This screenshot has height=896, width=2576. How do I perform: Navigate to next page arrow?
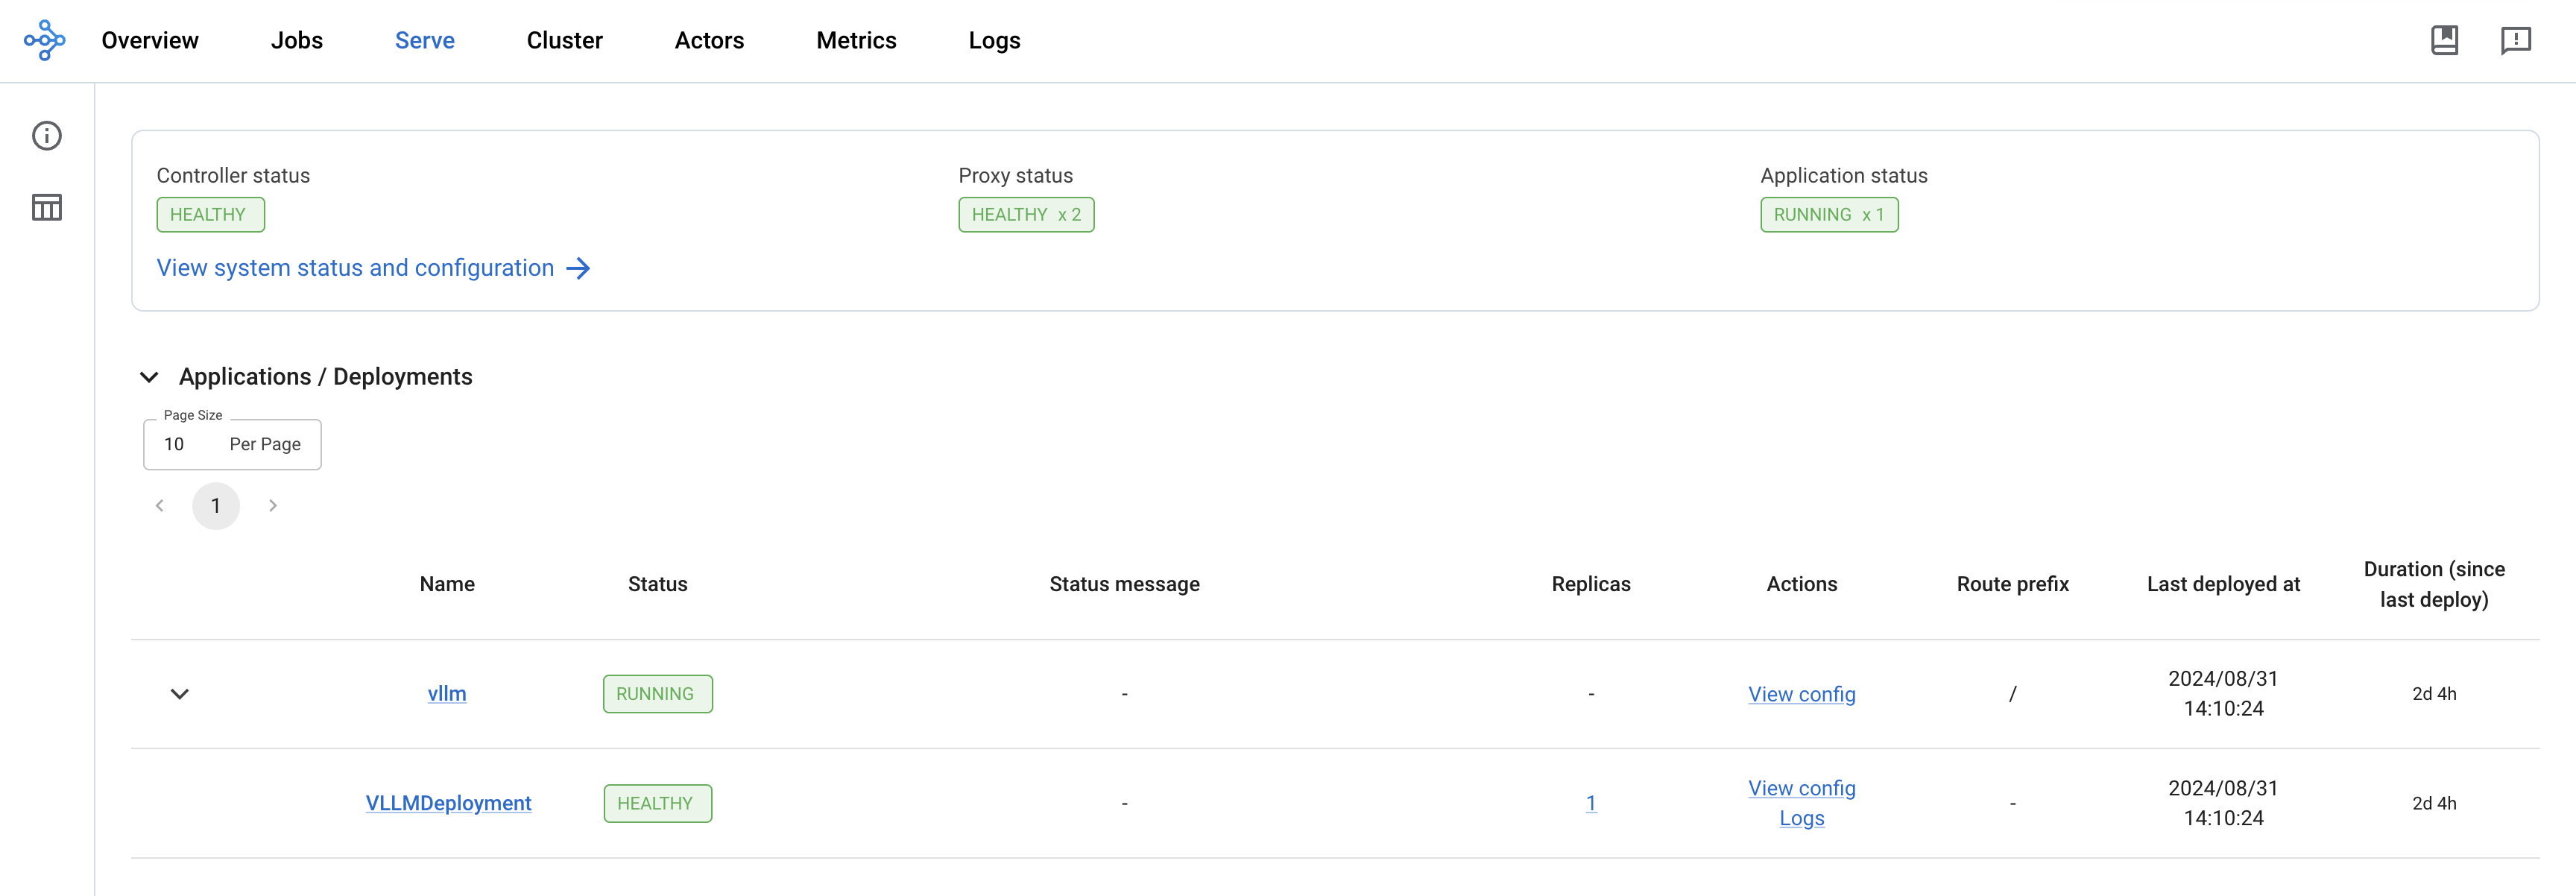click(x=273, y=505)
